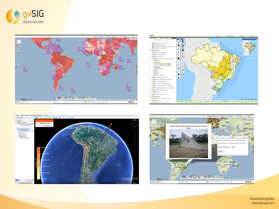The image size is (279, 209).
Task: Click the Aplicar button in the Kml dialog
Action: tap(220, 151)
